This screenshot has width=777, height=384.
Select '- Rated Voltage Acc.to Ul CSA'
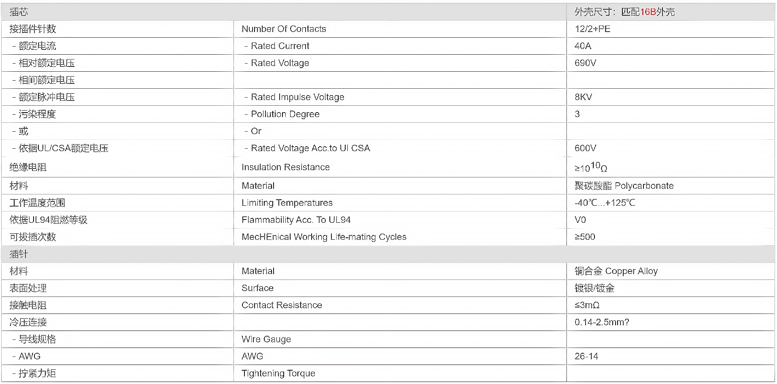[307, 148]
